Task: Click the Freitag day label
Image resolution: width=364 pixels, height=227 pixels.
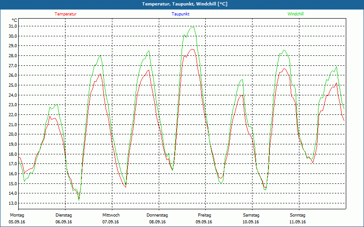Action: [x=204, y=215]
